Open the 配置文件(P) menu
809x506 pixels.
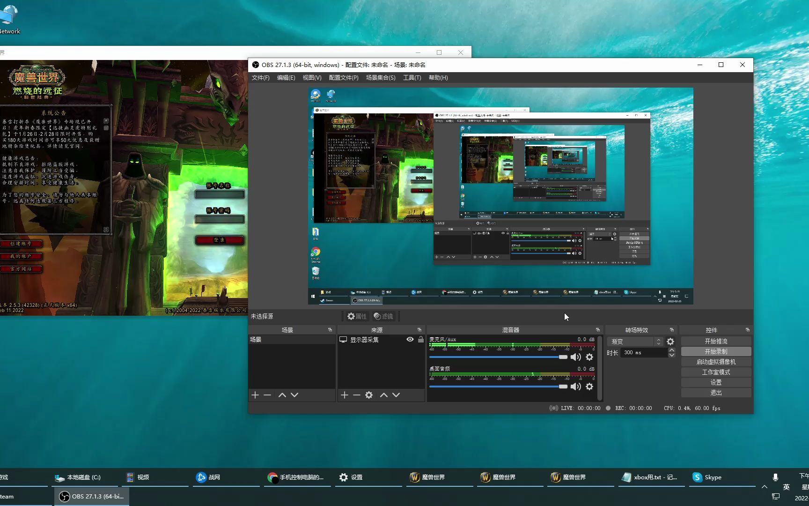(x=344, y=78)
